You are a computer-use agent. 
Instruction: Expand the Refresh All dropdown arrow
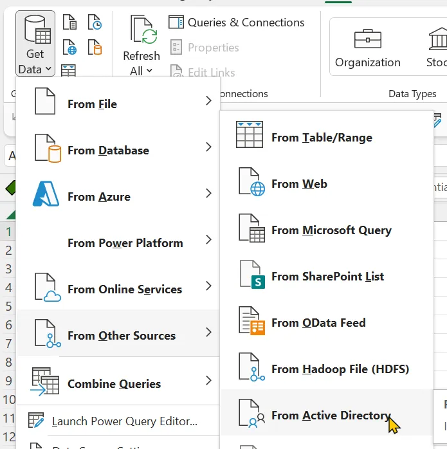point(149,71)
